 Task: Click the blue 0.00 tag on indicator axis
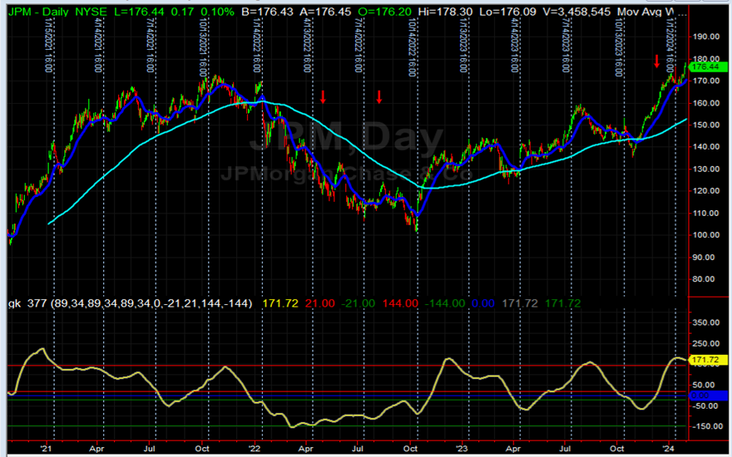(x=708, y=396)
